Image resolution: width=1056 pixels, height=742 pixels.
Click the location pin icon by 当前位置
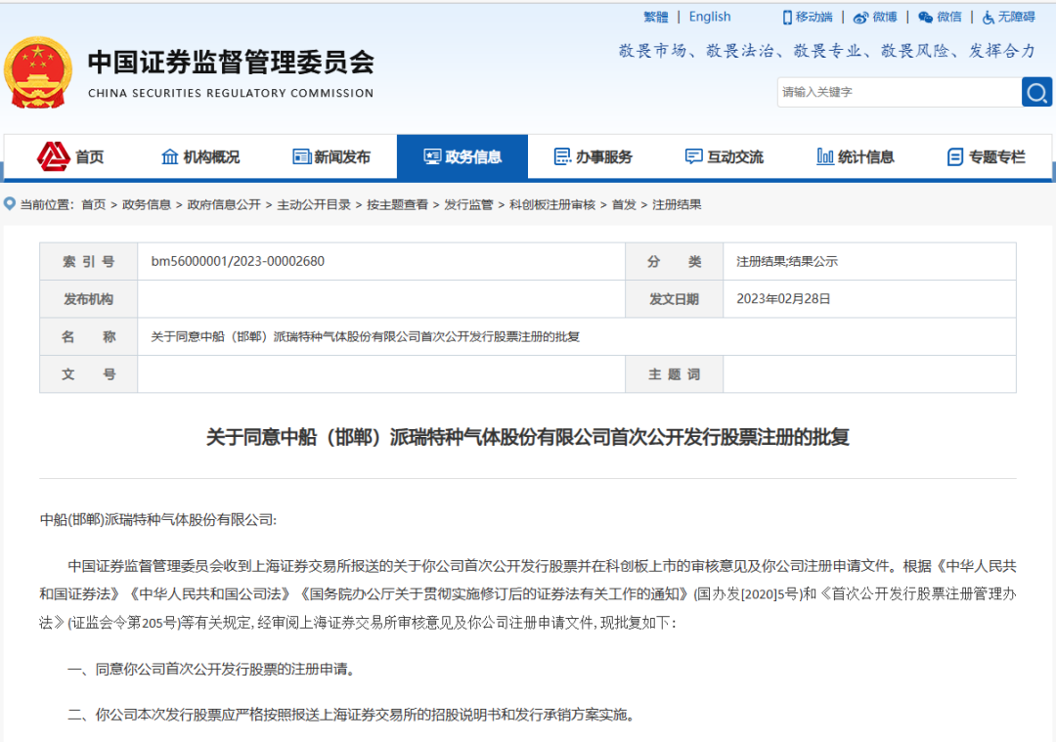pos(10,203)
